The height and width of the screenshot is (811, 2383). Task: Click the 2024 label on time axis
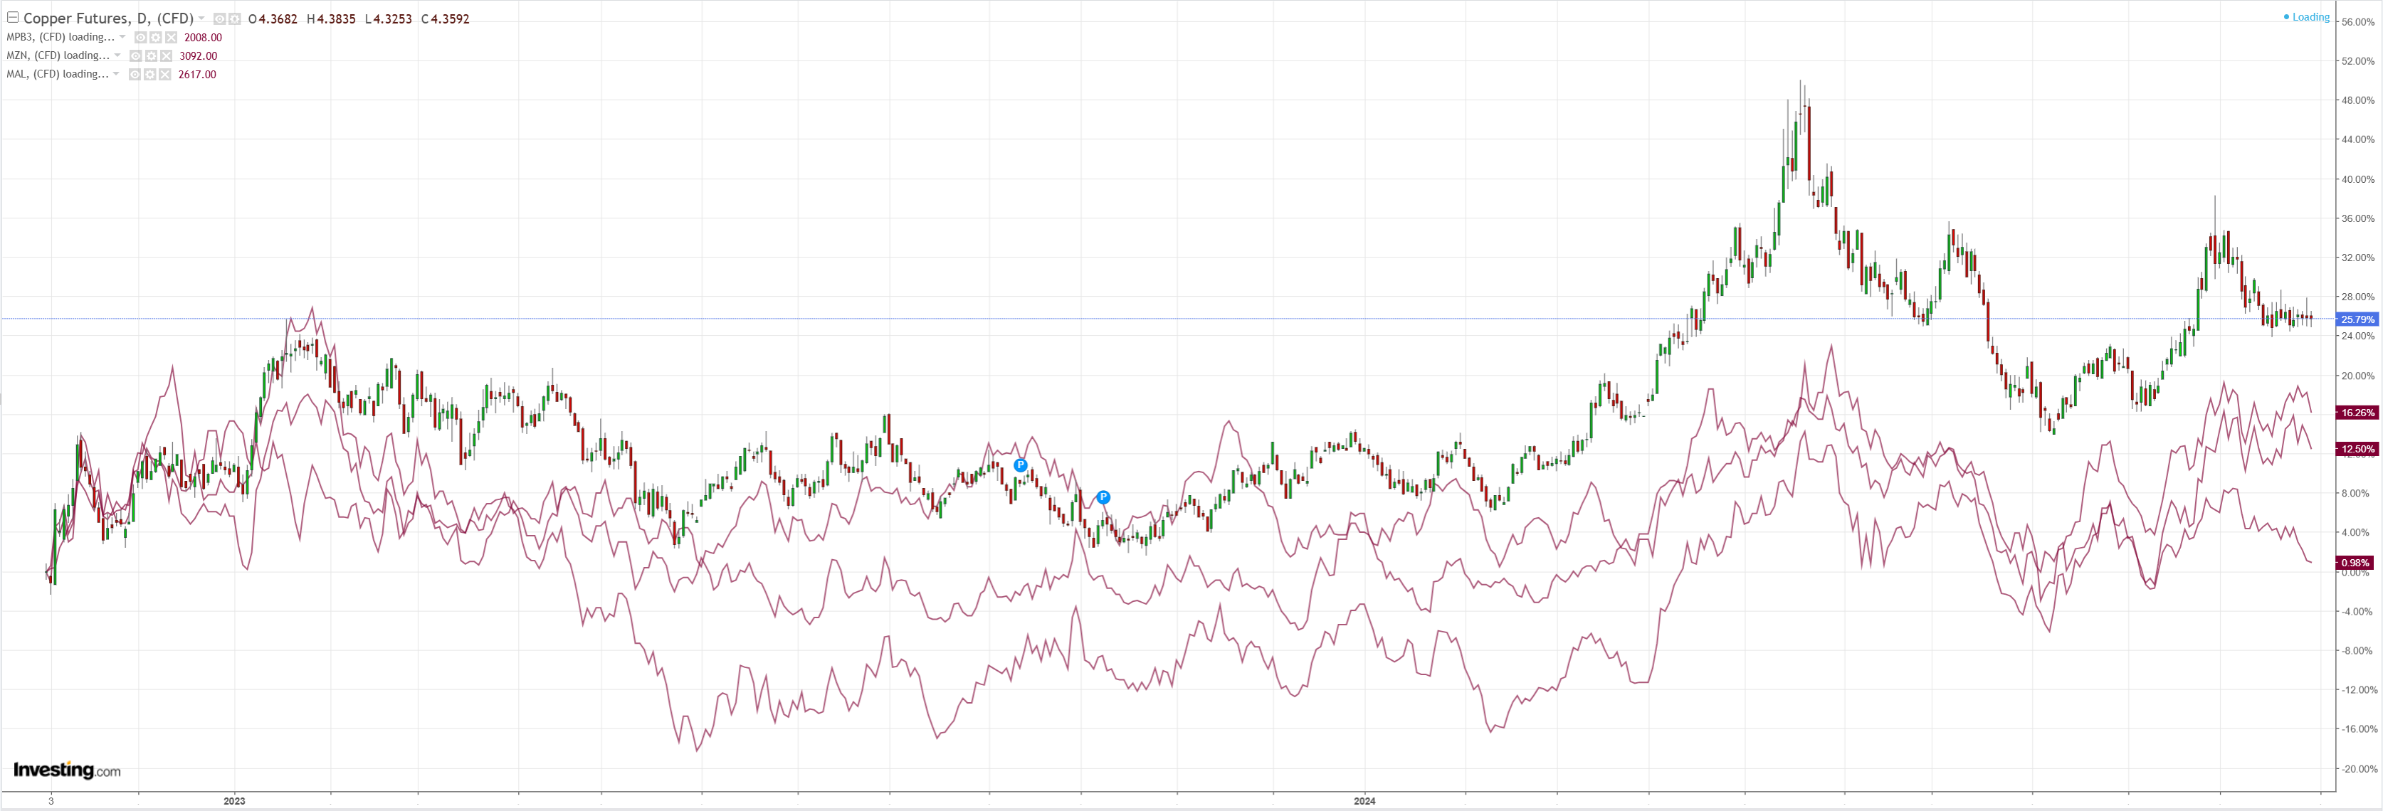[x=1364, y=801]
